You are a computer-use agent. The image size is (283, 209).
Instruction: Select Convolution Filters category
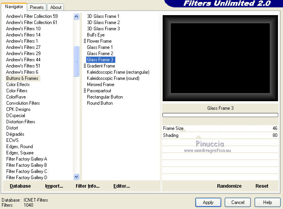(x=23, y=103)
